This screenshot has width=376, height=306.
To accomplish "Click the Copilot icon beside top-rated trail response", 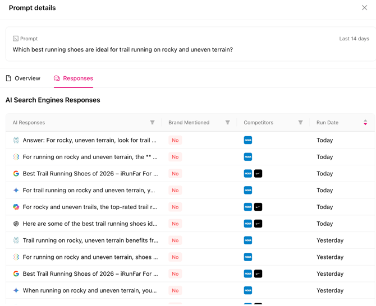I will (x=16, y=207).
